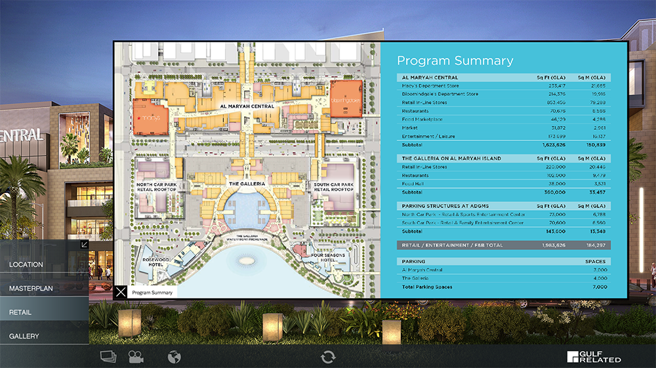Click the Al Maryah Central 3,000 spaces row
The width and height of the screenshot is (656, 368).
(x=504, y=270)
